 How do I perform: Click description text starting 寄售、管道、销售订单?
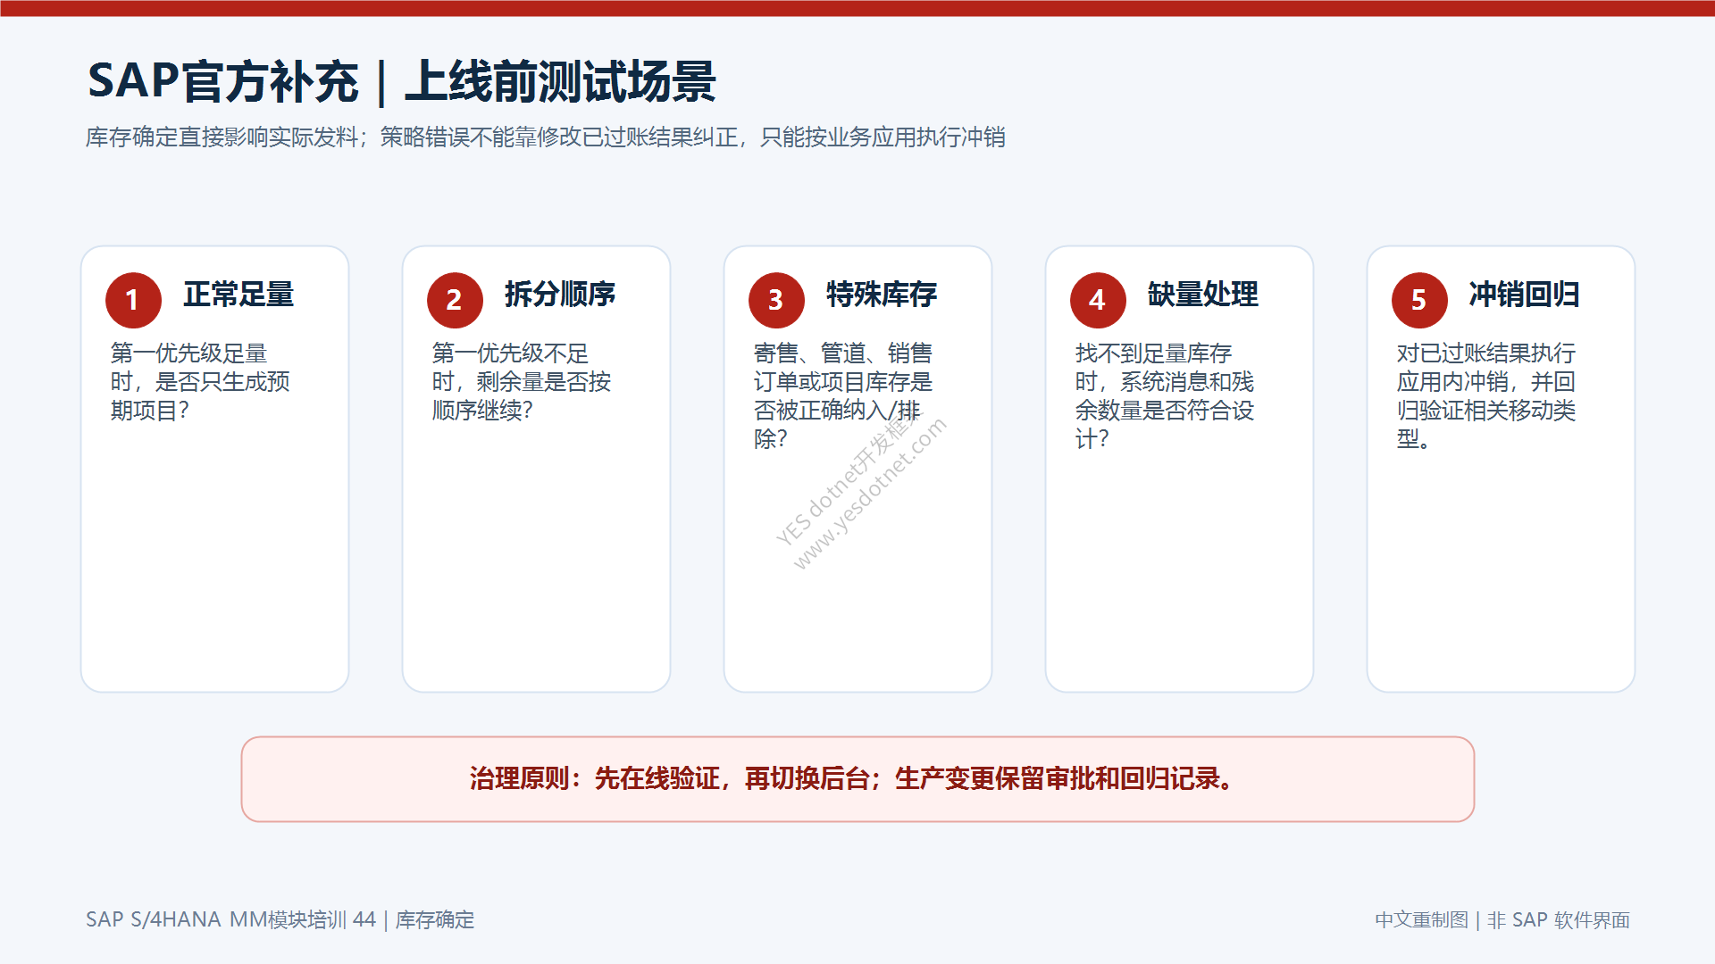click(843, 396)
